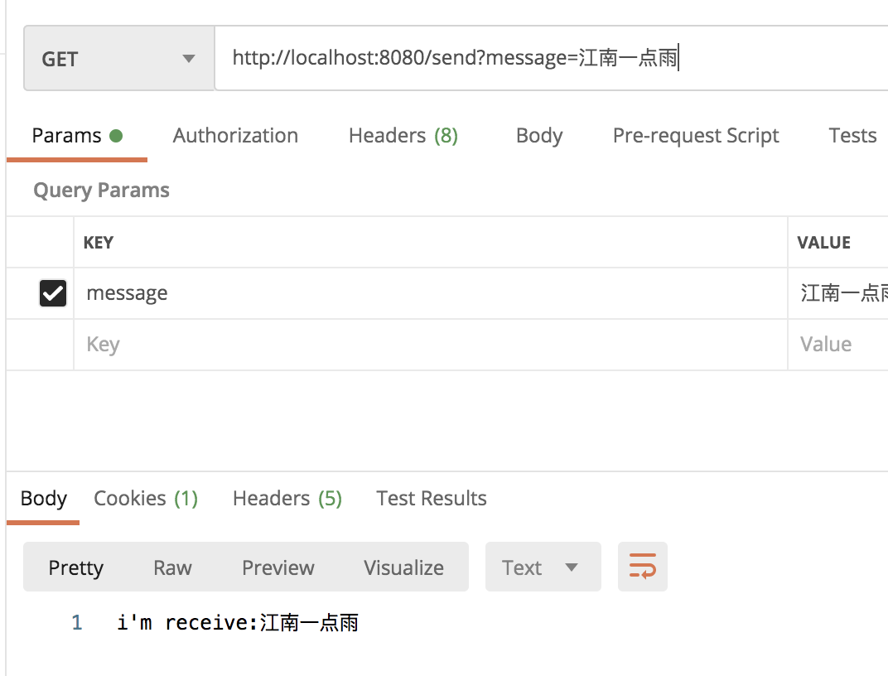Open the Pre-request Script tab
This screenshot has width=888, height=676.
click(695, 136)
